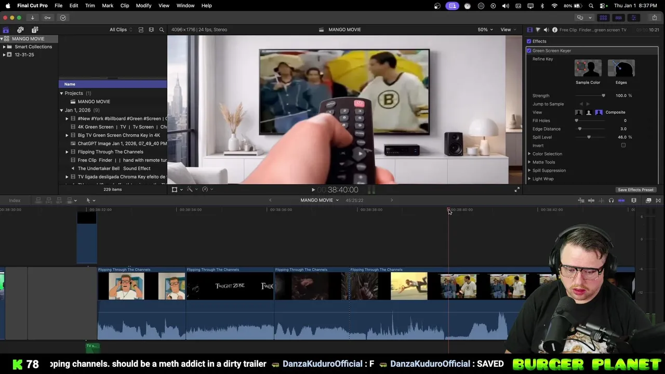Show the transitions browser icon
Screen dimensions: 665x374
[658, 201]
